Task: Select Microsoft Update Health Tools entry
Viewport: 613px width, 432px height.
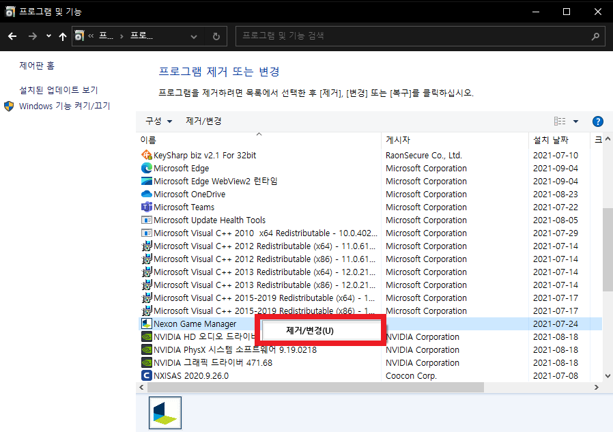Action: coord(210,220)
